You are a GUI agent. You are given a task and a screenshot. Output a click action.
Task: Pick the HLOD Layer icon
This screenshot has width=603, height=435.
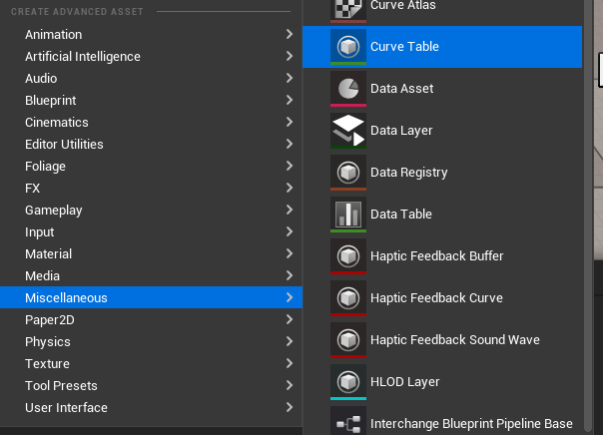[x=348, y=382]
